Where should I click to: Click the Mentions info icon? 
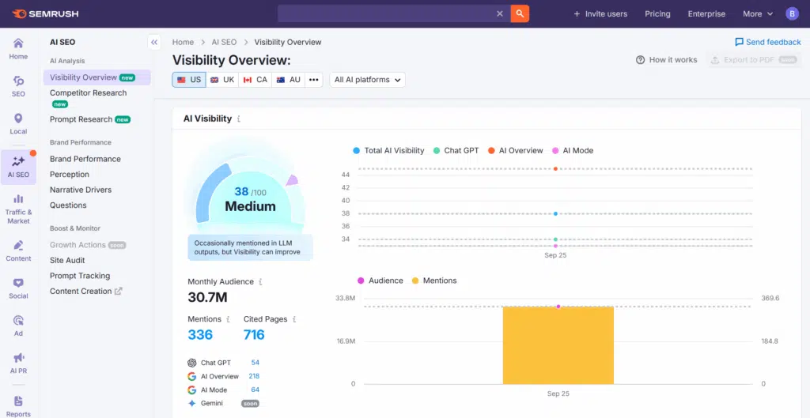[x=228, y=319]
